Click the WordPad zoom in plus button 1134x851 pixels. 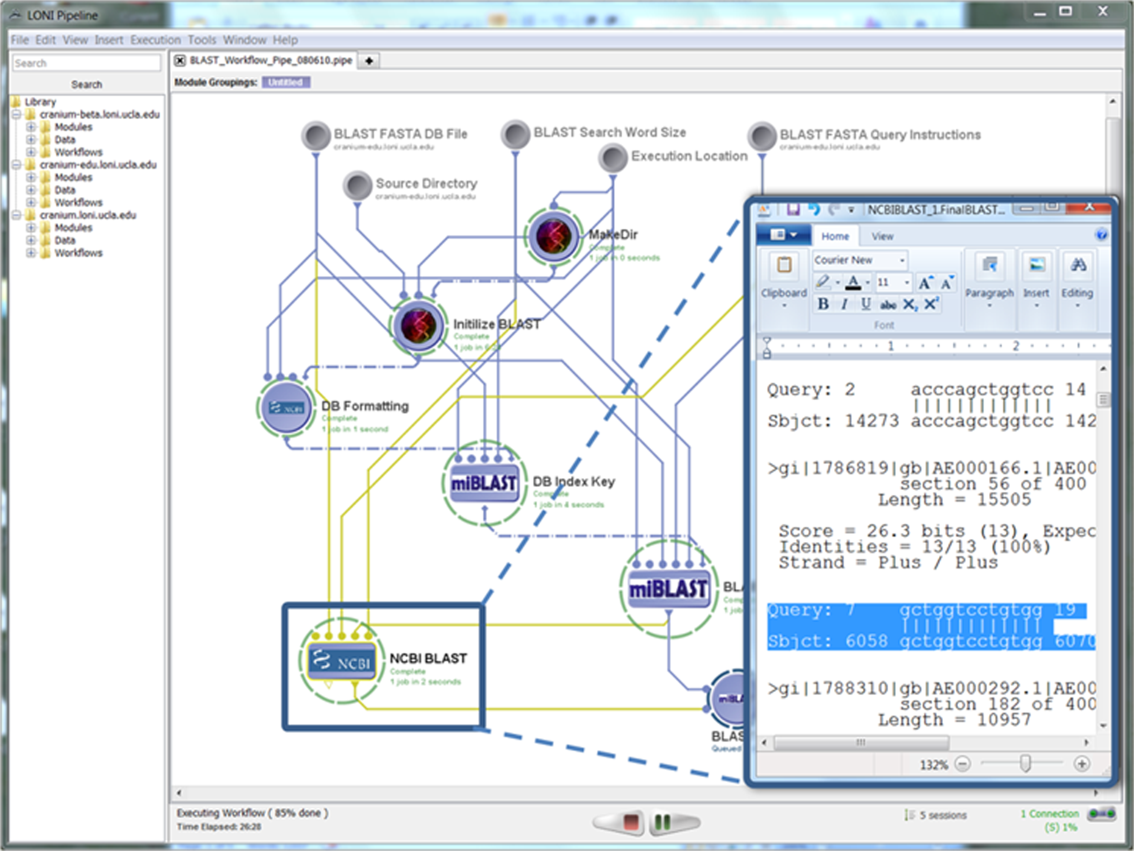(1081, 764)
